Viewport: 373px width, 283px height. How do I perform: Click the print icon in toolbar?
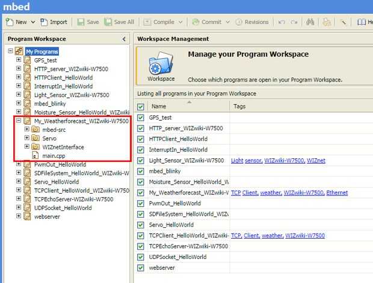coord(327,22)
